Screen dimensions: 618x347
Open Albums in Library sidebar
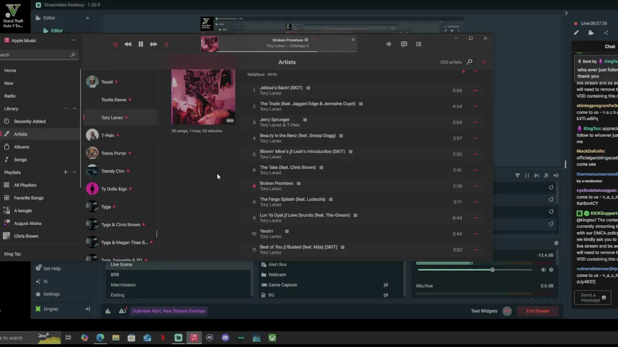21,147
